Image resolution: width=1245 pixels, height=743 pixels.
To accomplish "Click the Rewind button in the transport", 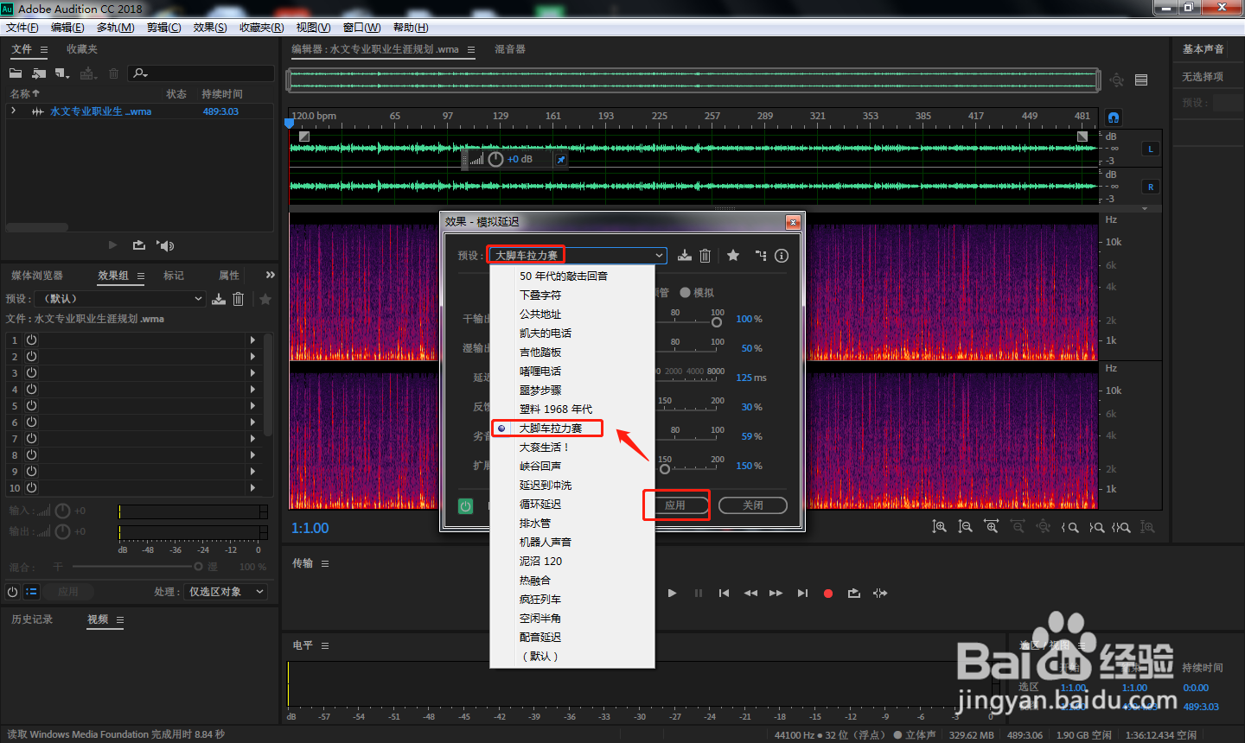I will [x=750, y=593].
